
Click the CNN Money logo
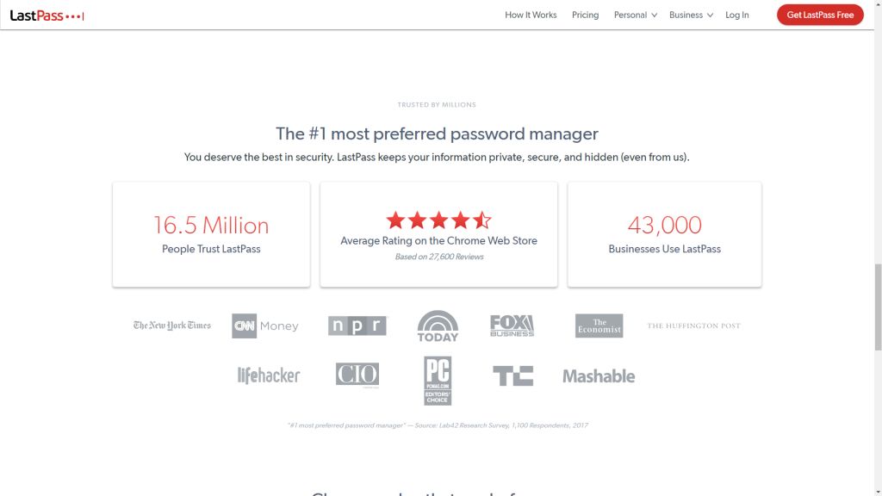pos(265,325)
